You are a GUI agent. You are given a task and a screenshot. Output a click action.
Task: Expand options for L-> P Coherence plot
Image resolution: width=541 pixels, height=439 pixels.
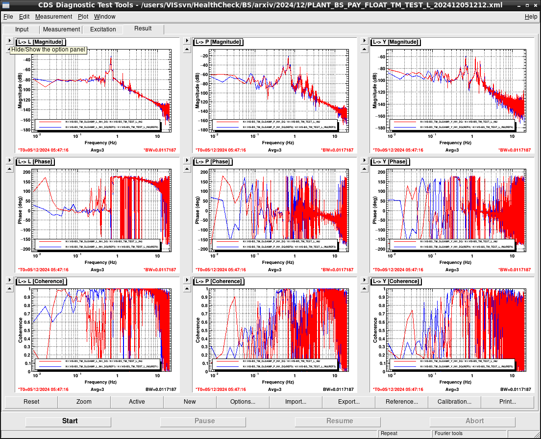(x=187, y=280)
